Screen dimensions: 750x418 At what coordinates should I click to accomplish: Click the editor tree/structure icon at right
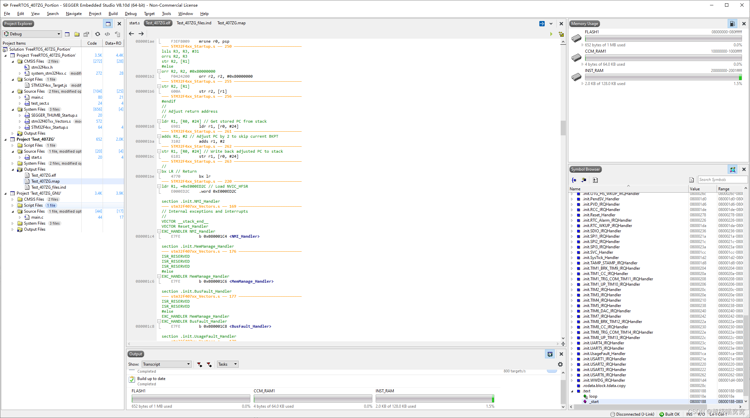point(561,34)
